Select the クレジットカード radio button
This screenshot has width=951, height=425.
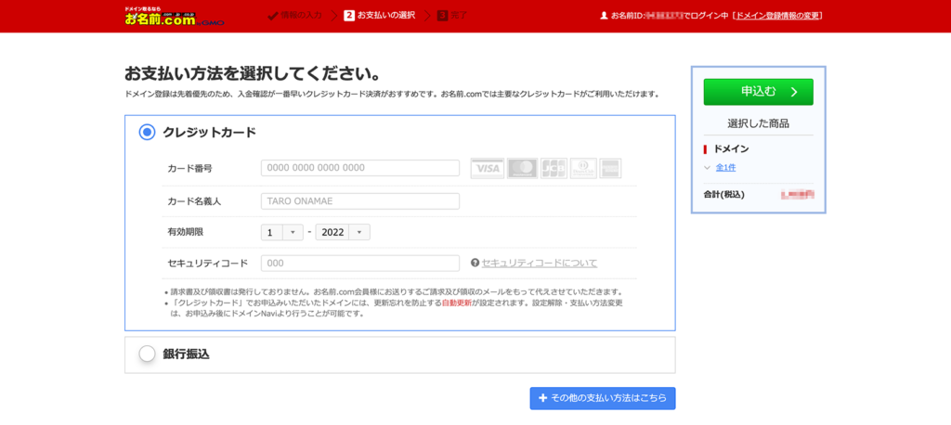click(147, 132)
